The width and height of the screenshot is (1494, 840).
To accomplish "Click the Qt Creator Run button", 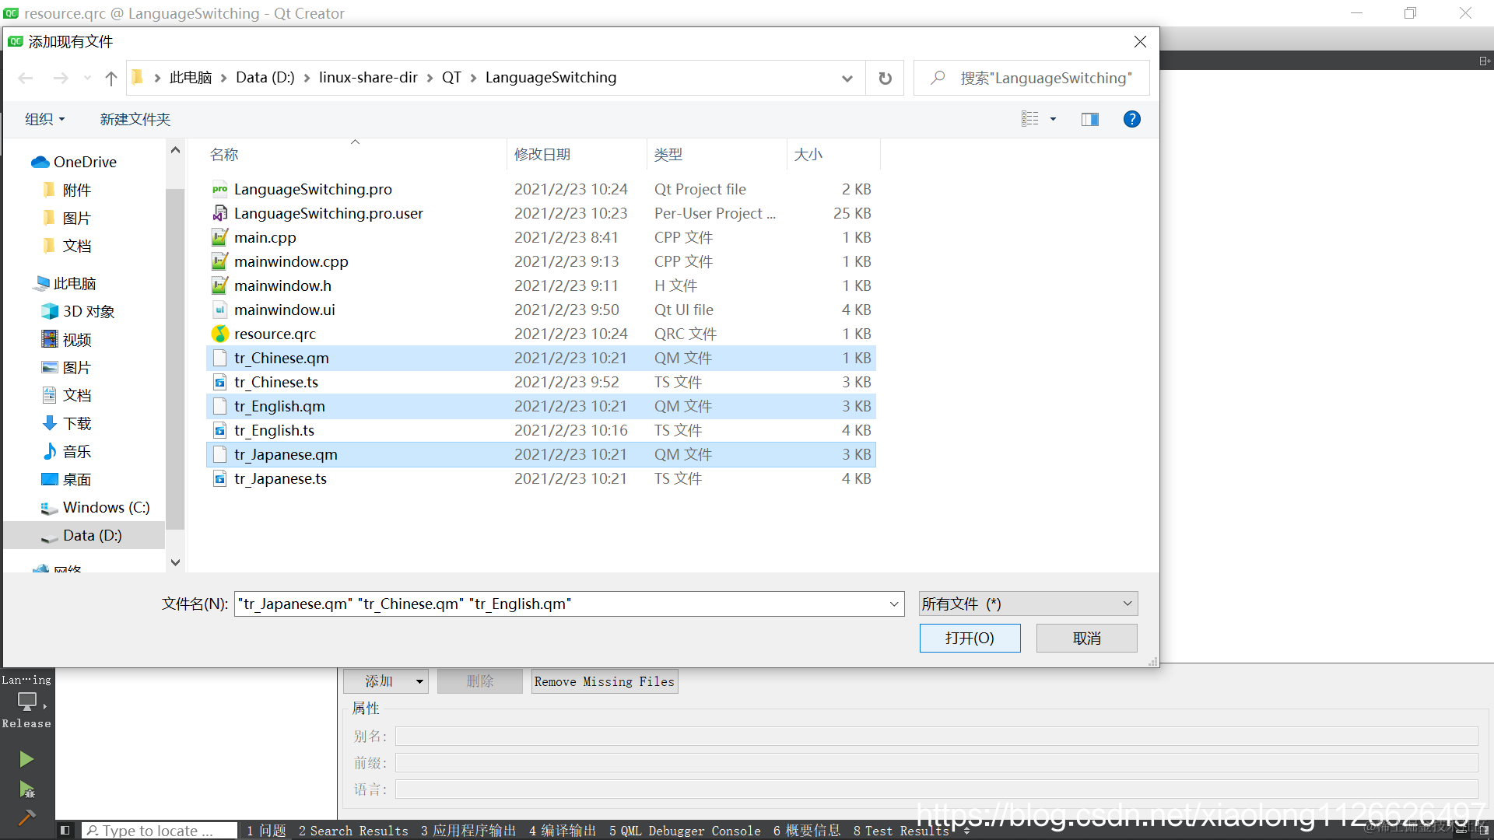I will tap(26, 759).
